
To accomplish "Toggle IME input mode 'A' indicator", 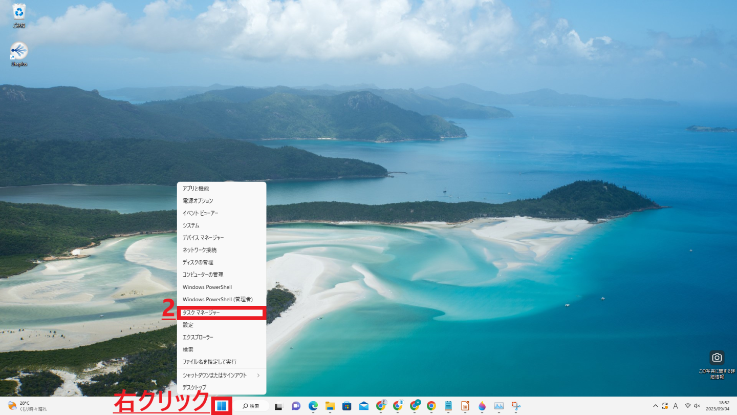I will (676, 406).
